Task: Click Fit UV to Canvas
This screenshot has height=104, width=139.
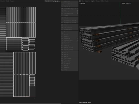Action: tap(69, 27)
